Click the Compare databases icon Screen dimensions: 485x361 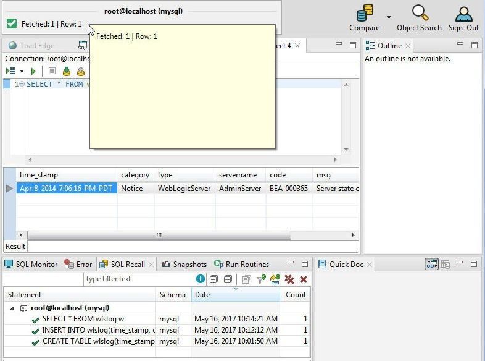(x=365, y=13)
